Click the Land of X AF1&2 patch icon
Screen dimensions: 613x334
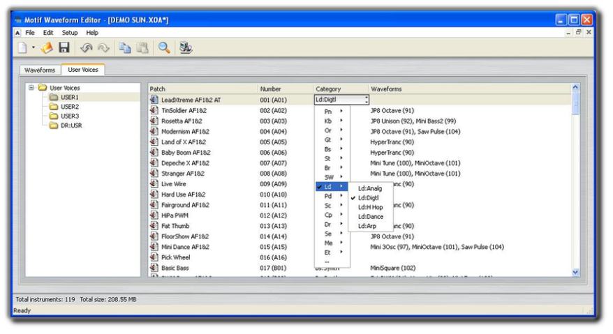click(154, 142)
